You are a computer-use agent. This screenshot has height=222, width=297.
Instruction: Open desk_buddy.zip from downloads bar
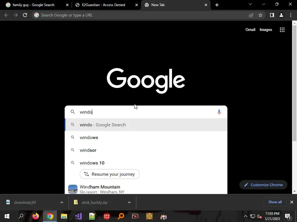click(x=95, y=202)
